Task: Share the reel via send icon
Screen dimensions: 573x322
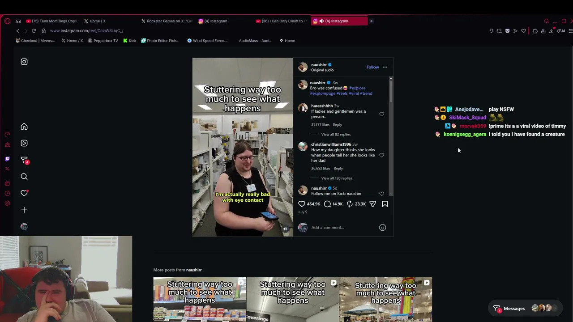Action: click(372, 204)
